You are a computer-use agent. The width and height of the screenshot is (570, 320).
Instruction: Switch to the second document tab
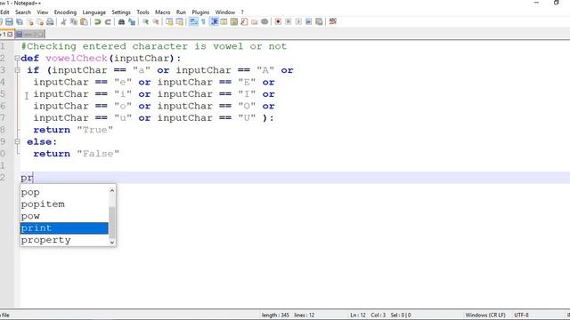pos(30,34)
